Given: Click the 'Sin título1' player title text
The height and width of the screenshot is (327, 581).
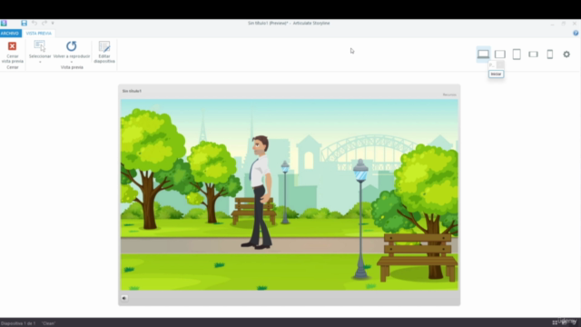Looking at the screenshot, I should tap(132, 91).
